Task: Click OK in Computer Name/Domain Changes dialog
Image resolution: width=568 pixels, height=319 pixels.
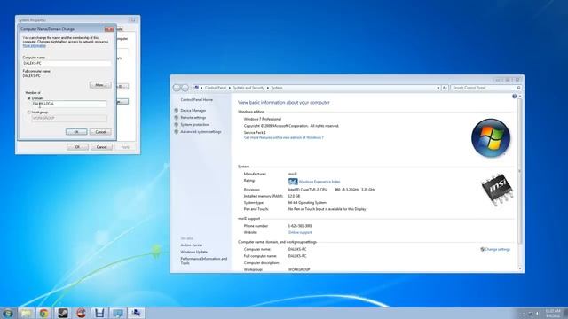Action: click(x=76, y=132)
